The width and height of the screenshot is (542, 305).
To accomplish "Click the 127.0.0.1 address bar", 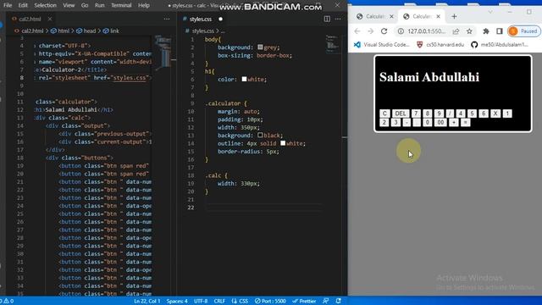I will point(427,31).
